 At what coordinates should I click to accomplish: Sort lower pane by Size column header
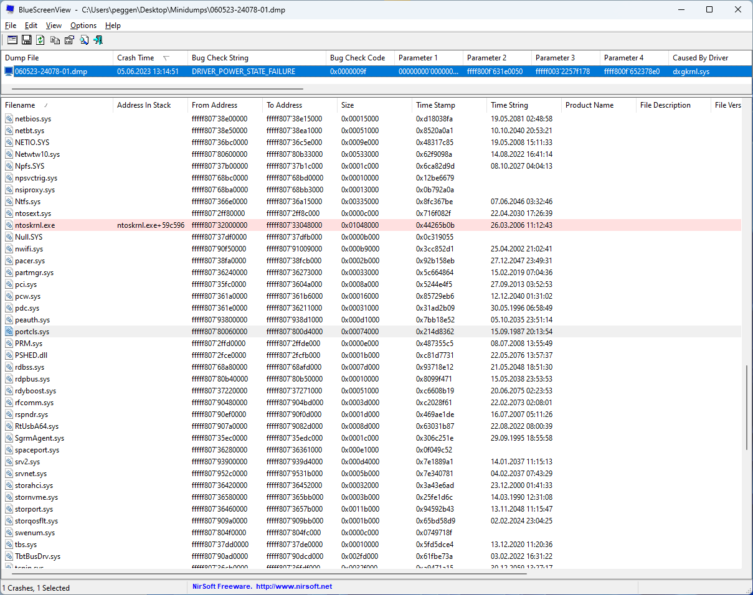coord(375,105)
